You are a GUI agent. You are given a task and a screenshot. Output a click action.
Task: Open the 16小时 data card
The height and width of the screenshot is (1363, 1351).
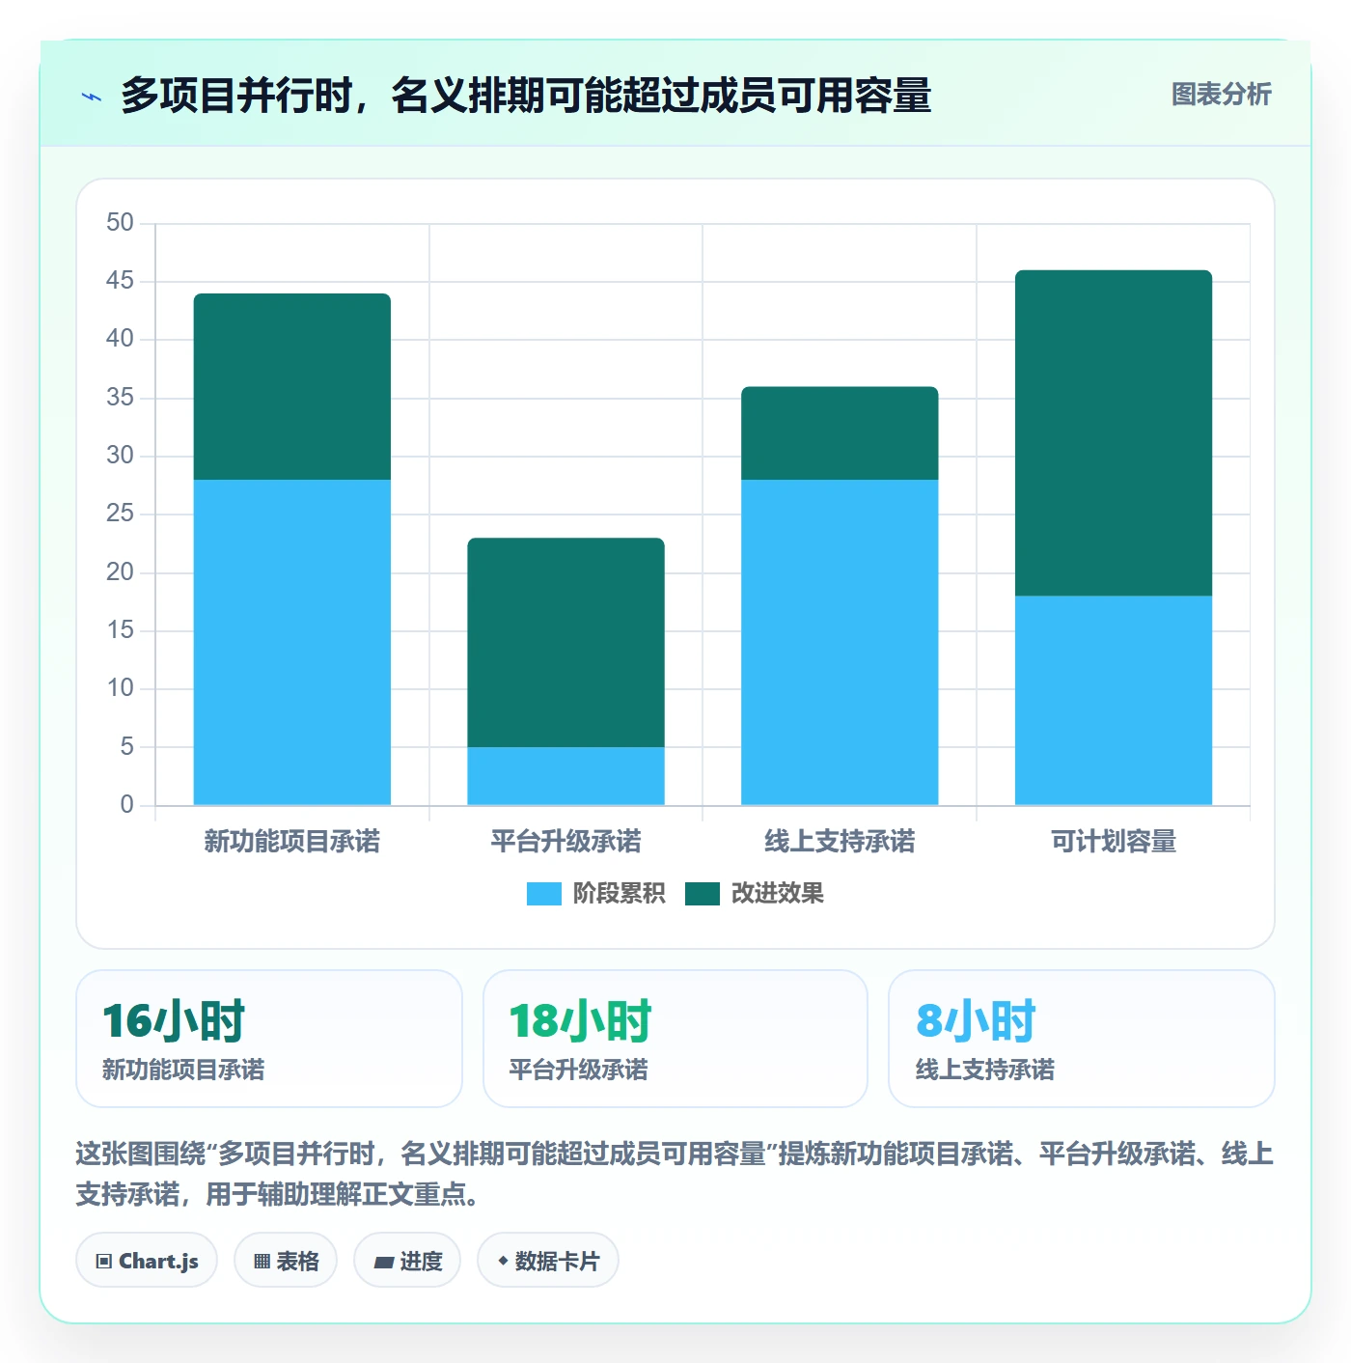pyautogui.click(x=269, y=1039)
